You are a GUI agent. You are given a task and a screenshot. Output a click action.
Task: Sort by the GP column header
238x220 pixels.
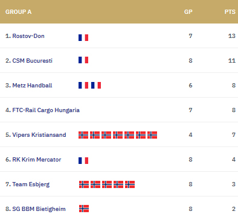188,12
